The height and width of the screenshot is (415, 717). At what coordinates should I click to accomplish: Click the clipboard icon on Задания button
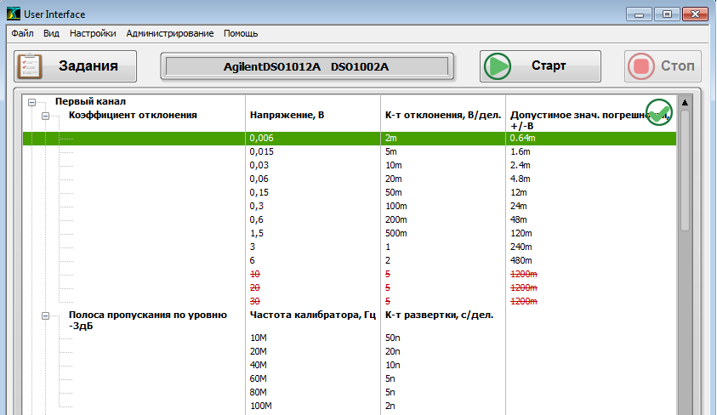point(29,66)
